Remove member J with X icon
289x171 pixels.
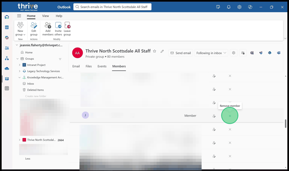coord(230,116)
